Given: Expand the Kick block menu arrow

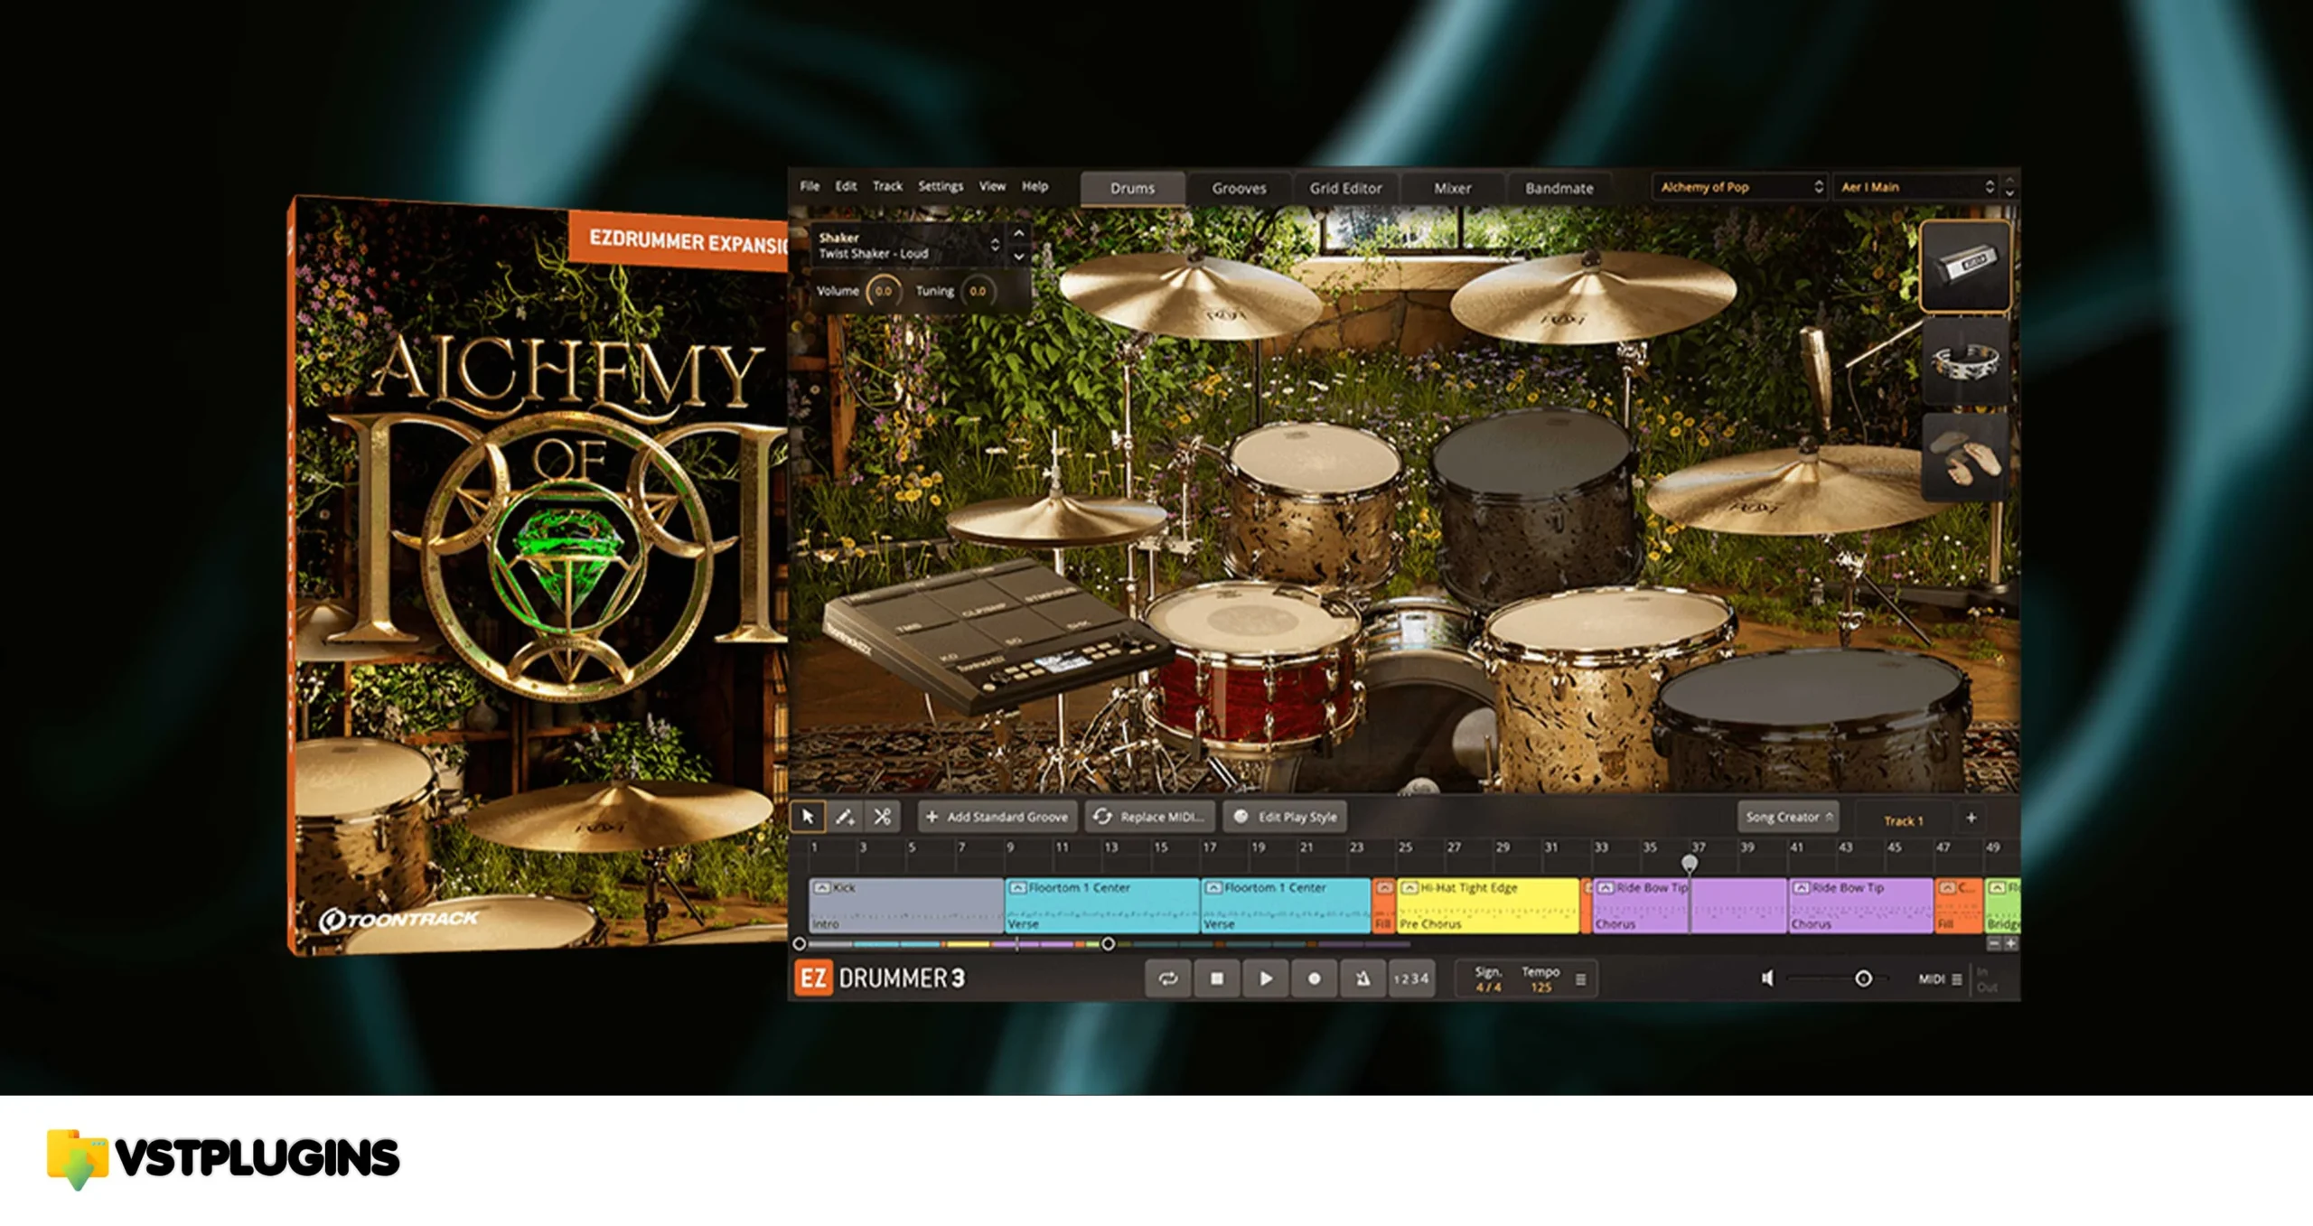Looking at the screenshot, I should click(x=822, y=888).
